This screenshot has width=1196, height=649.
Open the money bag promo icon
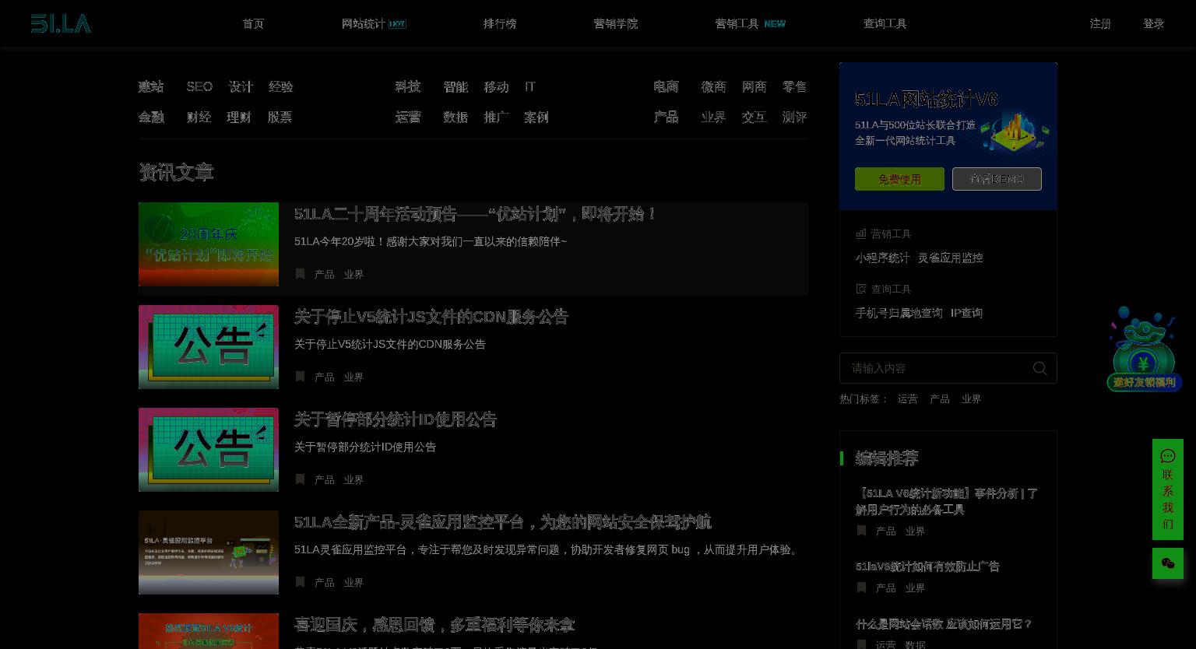coord(1144,349)
